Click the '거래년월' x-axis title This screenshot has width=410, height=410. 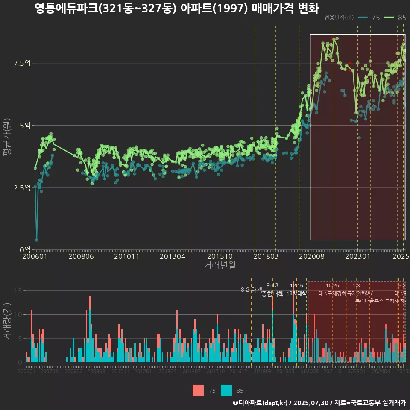pyautogui.click(x=220, y=265)
